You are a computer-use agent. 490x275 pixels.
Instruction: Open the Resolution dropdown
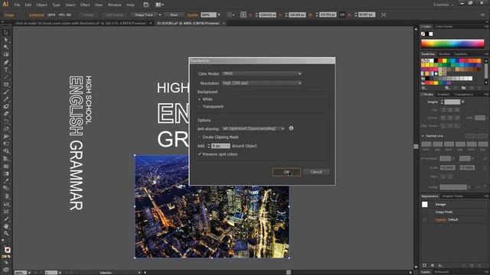pos(261,83)
